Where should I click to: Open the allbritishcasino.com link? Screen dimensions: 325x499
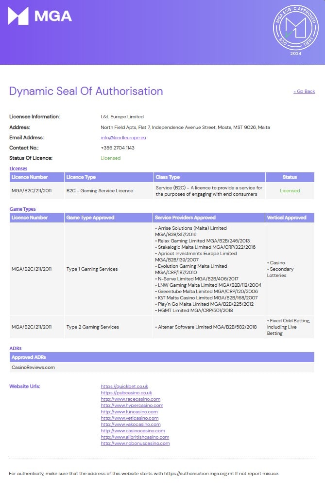click(x=135, y=437)
